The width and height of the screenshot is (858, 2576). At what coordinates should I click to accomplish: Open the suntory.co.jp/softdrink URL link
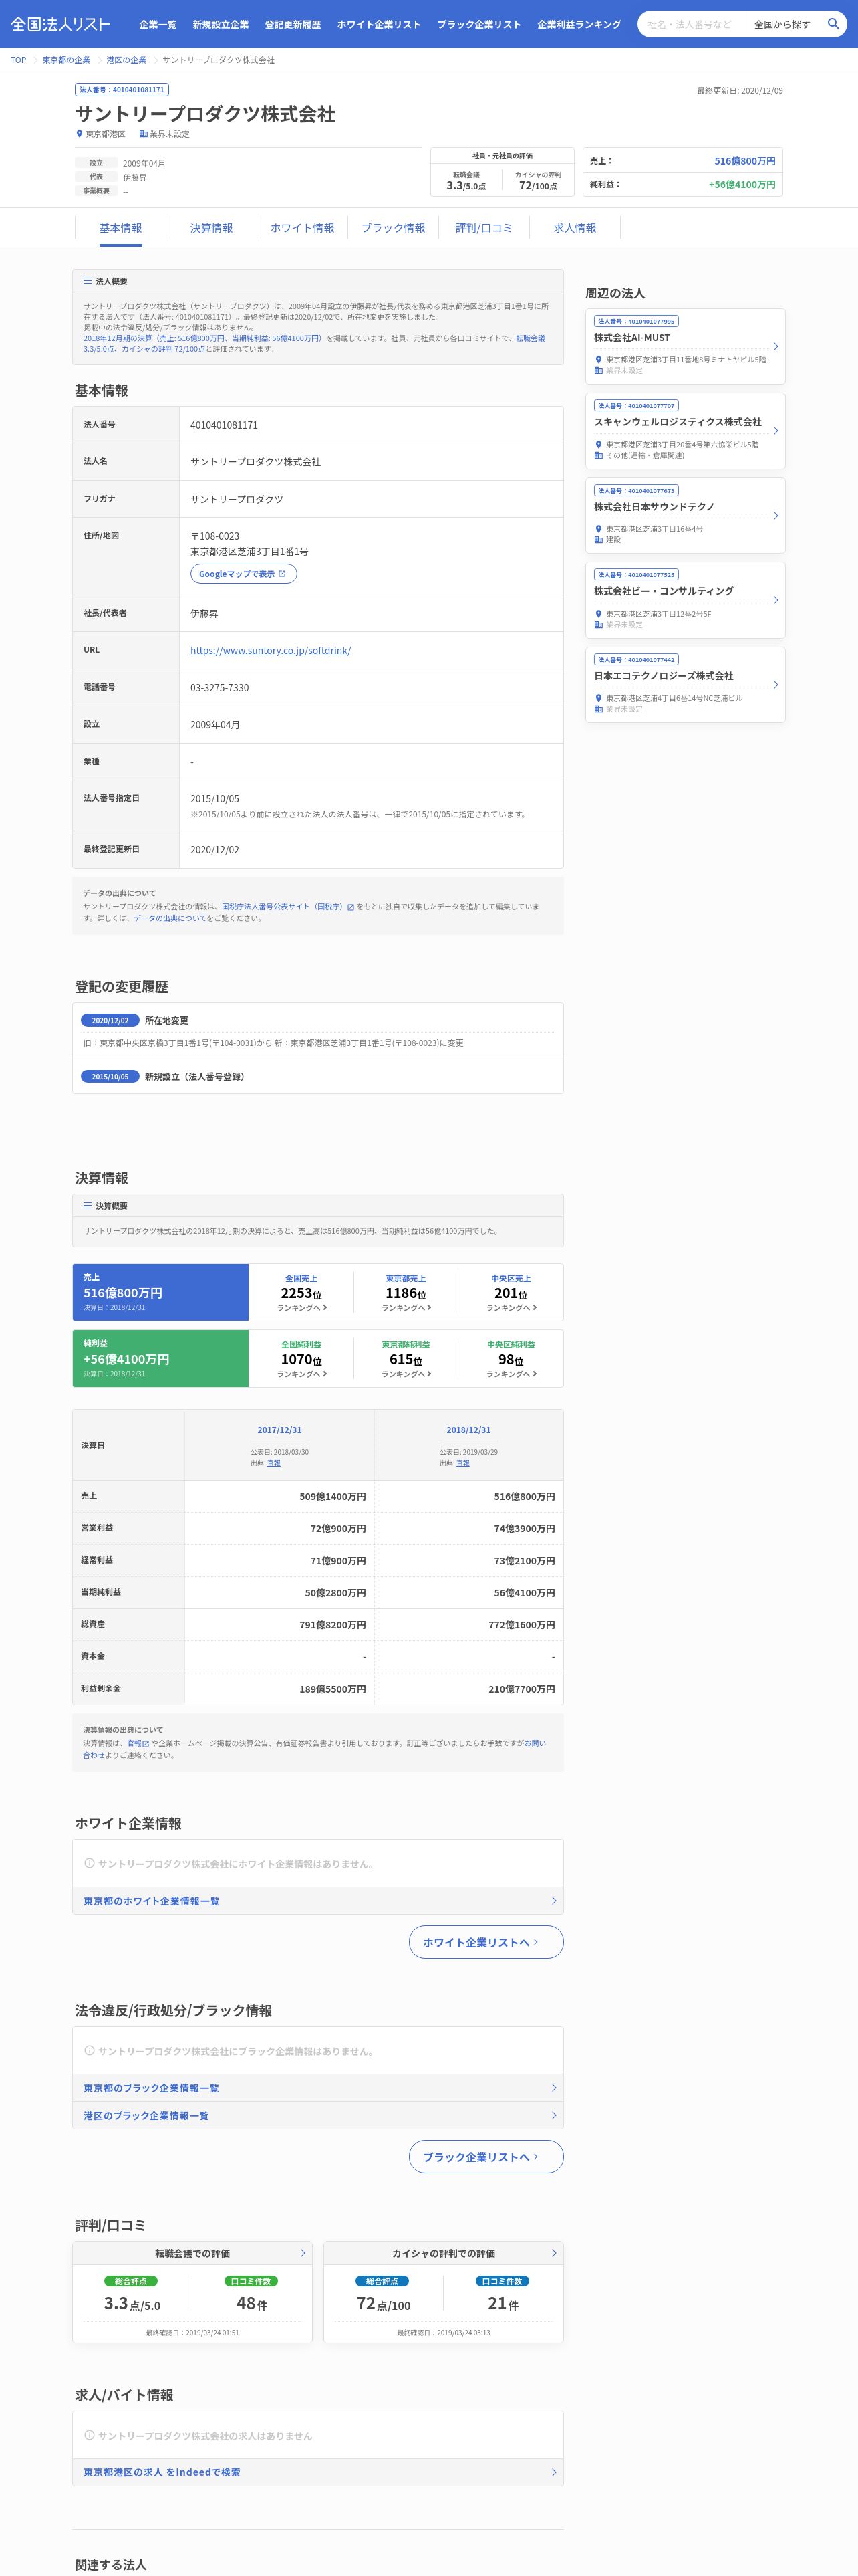click(x=271, y=650)
